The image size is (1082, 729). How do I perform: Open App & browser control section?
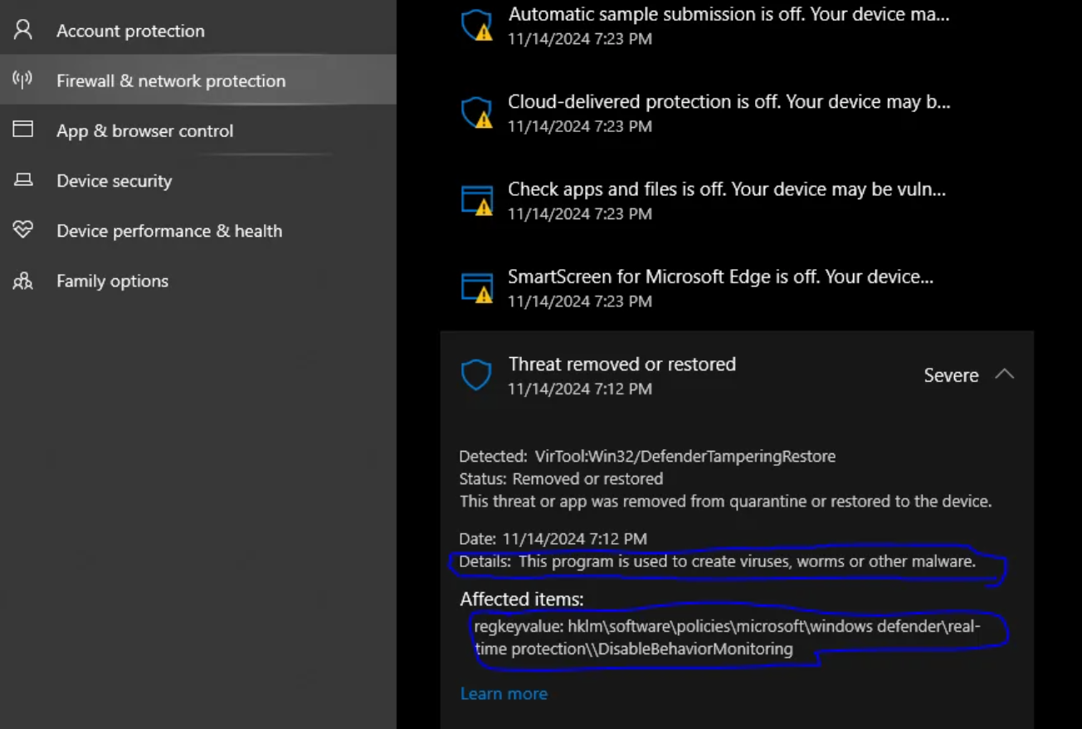pos(22,130)
